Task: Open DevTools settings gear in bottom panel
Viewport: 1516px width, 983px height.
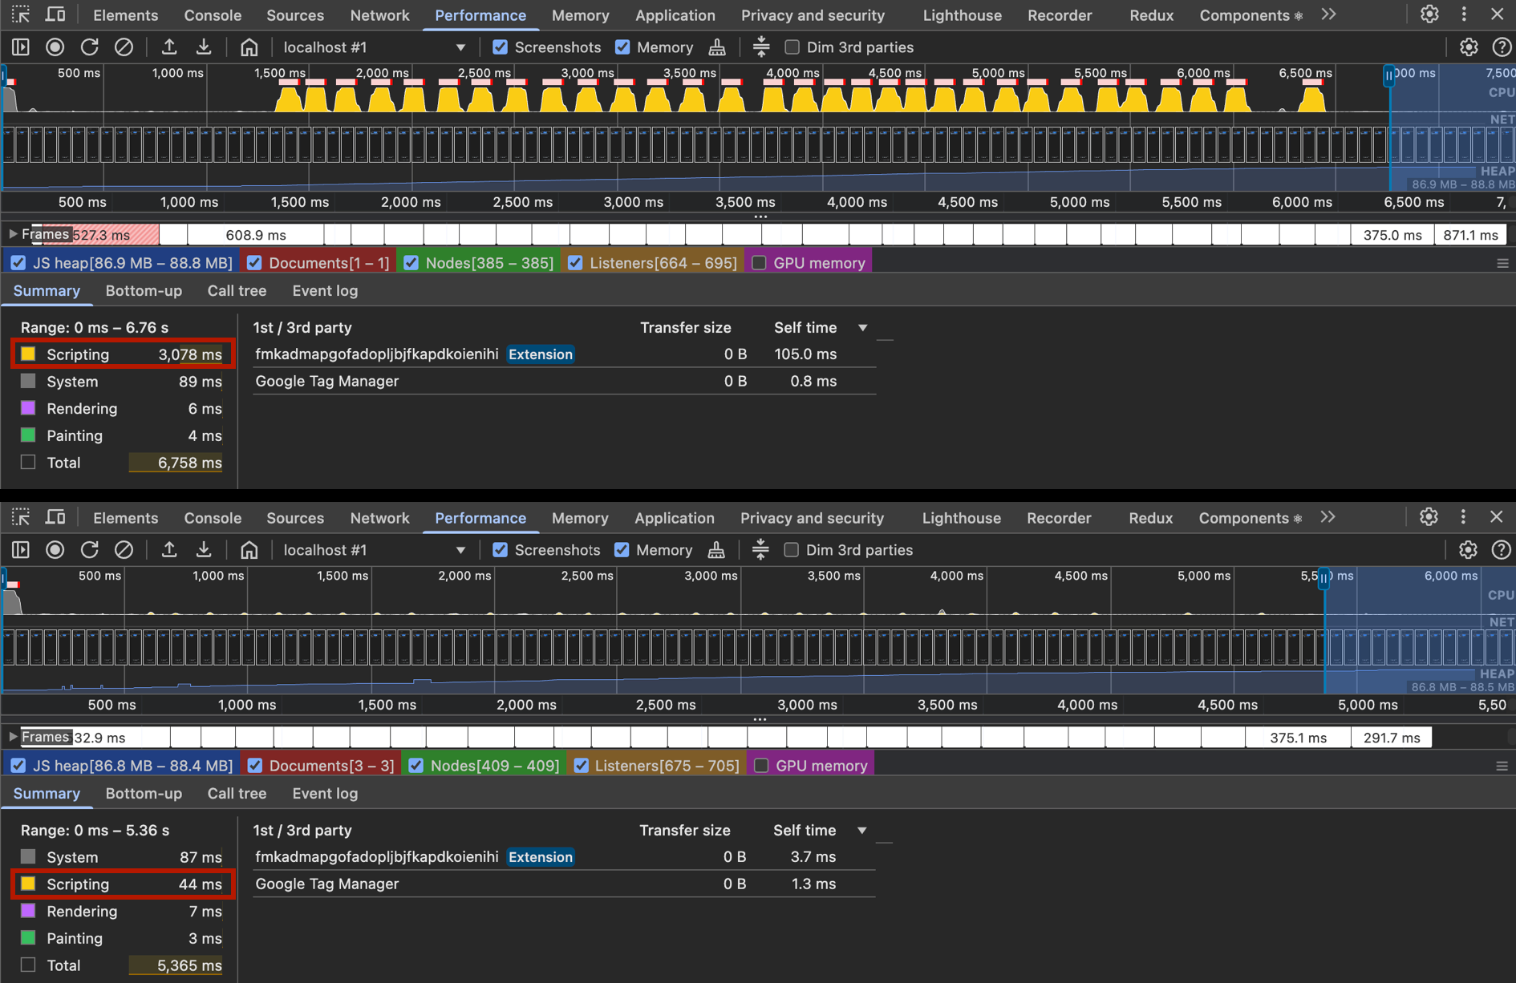Action: pyautogui.click(x=1429, y=517)
